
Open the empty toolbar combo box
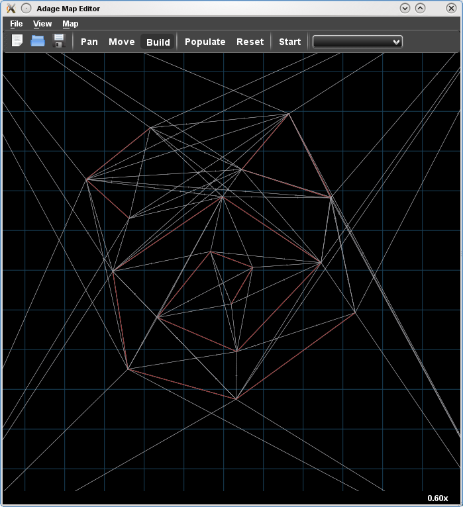[358, 42]
